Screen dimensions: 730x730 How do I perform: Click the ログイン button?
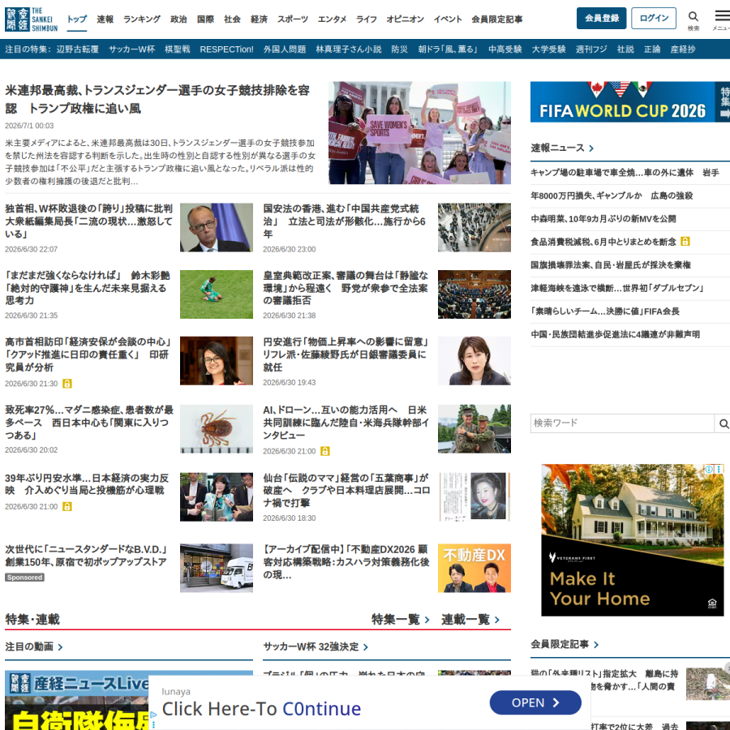654,18
